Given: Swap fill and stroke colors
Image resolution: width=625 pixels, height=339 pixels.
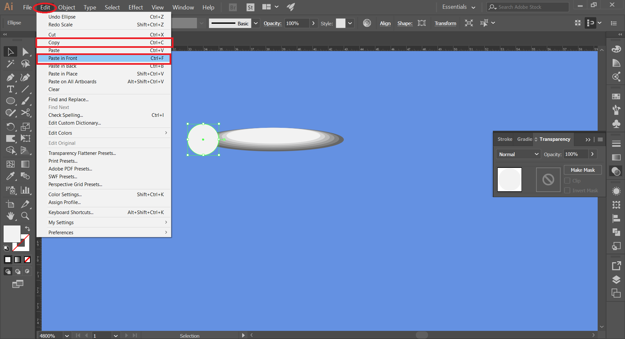Looking at the screenshot, I should [28, 229].
